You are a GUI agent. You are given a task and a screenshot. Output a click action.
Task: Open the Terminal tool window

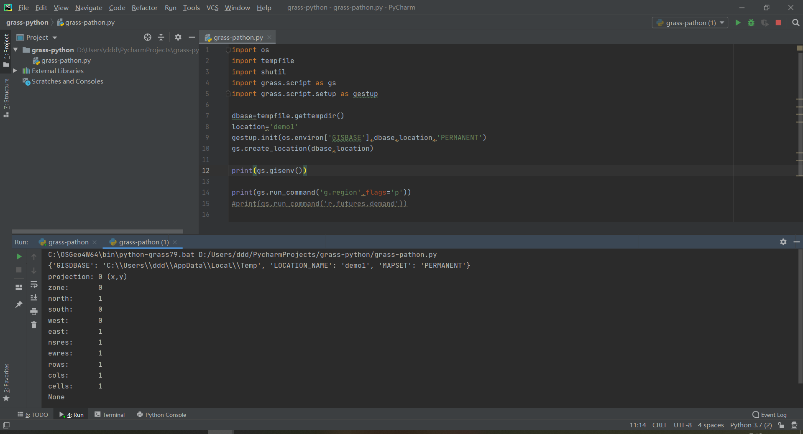(x=110, y=415)
